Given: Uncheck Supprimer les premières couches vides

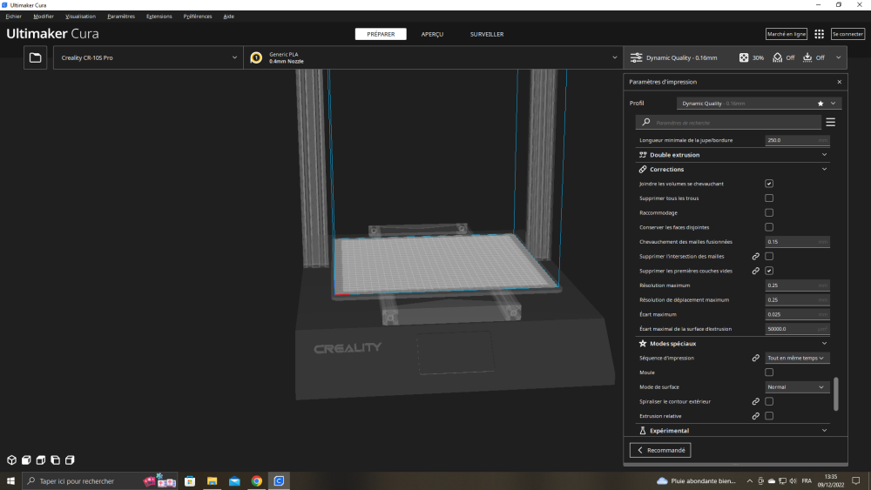Looking at the screenshot, I should tap(769, 271).
